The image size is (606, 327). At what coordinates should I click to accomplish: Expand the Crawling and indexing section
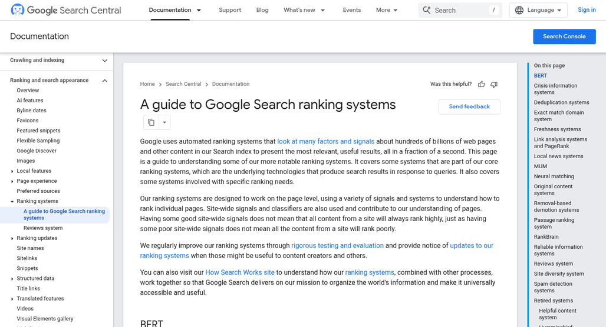pos(105,61)
